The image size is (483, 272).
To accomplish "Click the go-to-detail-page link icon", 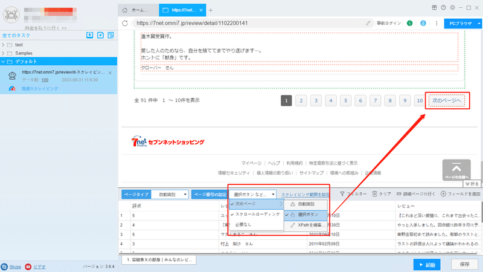I will pos(399,193).
